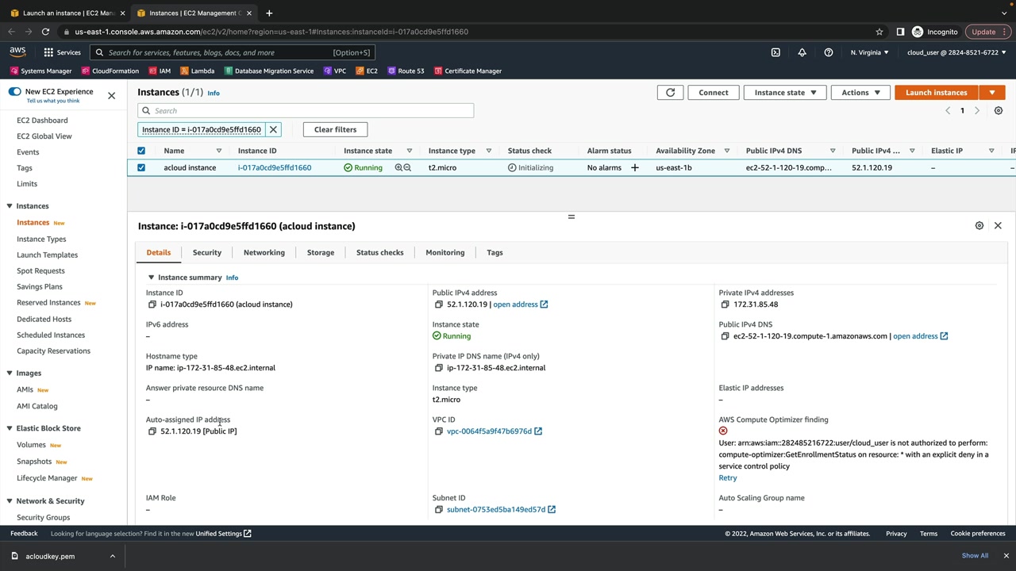Switch to the Networking tab

tap(264, 252)
